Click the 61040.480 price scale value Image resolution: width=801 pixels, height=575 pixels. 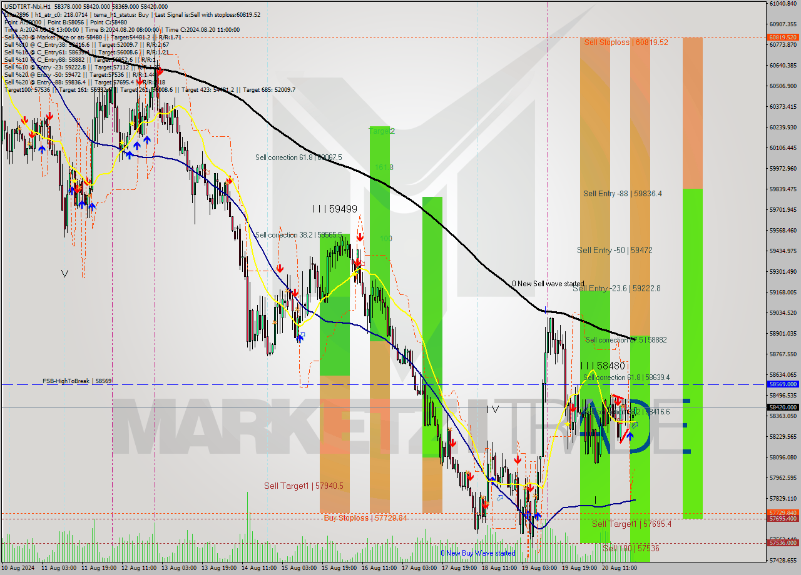click(x=783, y=3)
